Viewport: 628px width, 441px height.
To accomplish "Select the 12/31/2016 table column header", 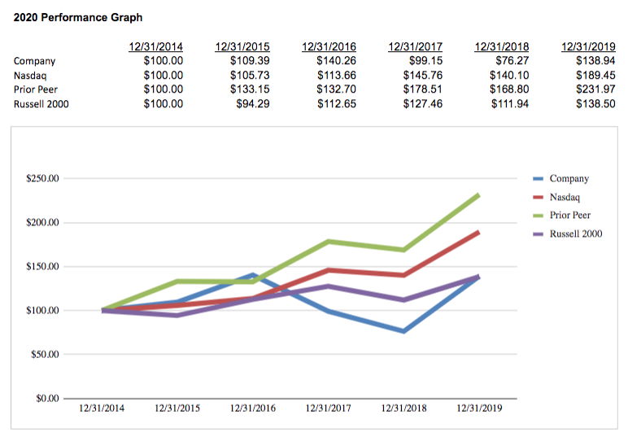I will click(x=329, y=47).
